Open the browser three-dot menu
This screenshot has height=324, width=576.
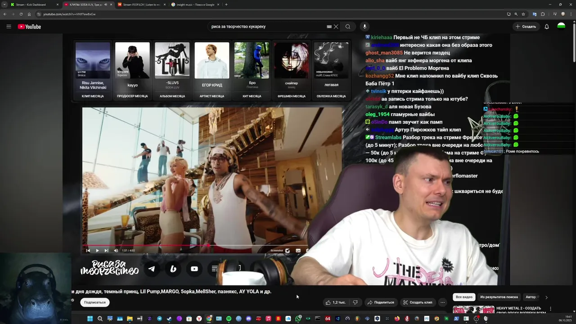(x=571, y=14)
